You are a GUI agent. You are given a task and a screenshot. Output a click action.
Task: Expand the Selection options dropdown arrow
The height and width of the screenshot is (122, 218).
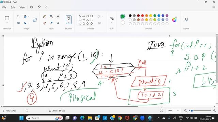[7, 23]
